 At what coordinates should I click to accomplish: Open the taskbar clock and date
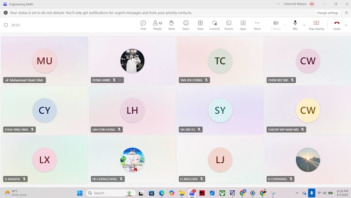coord(342,193)
